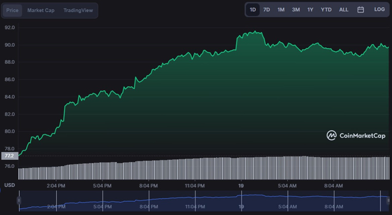Viewport: 392px width, 215px height.
Task: Select the 1Y time range
Action: coord(310,10)
